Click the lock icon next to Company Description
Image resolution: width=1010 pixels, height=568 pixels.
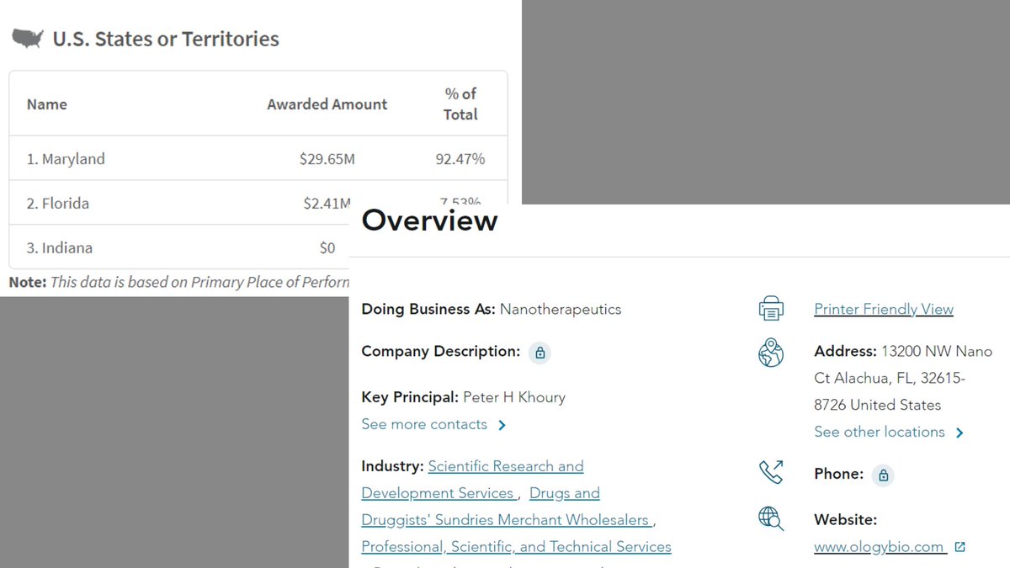[x=540, y=353]
